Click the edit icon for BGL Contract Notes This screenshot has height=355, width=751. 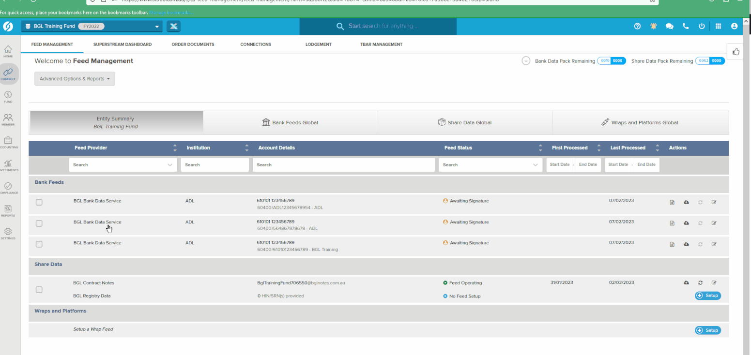(714, 283)
